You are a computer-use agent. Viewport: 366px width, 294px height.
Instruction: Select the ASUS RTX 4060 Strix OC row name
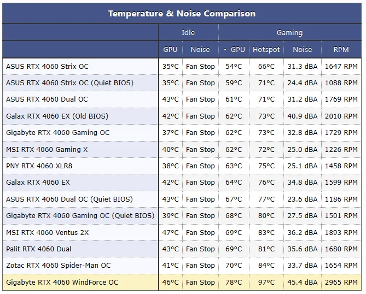pos(47,67)
